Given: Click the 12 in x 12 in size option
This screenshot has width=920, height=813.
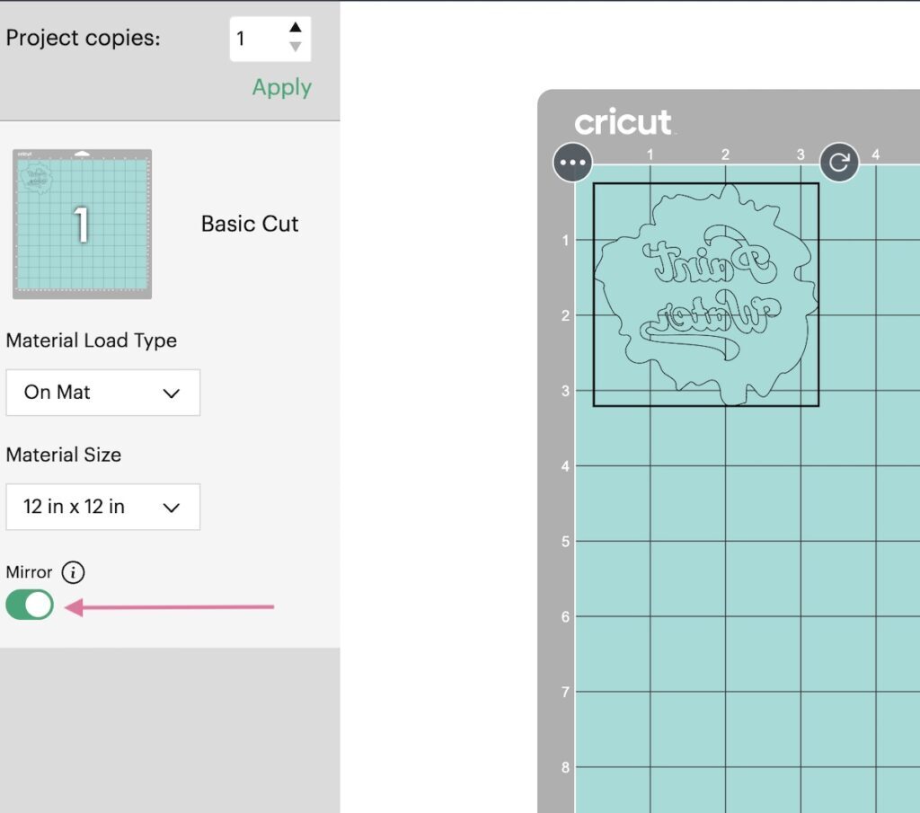Looking at the screenshot, I should click(102, 507).
